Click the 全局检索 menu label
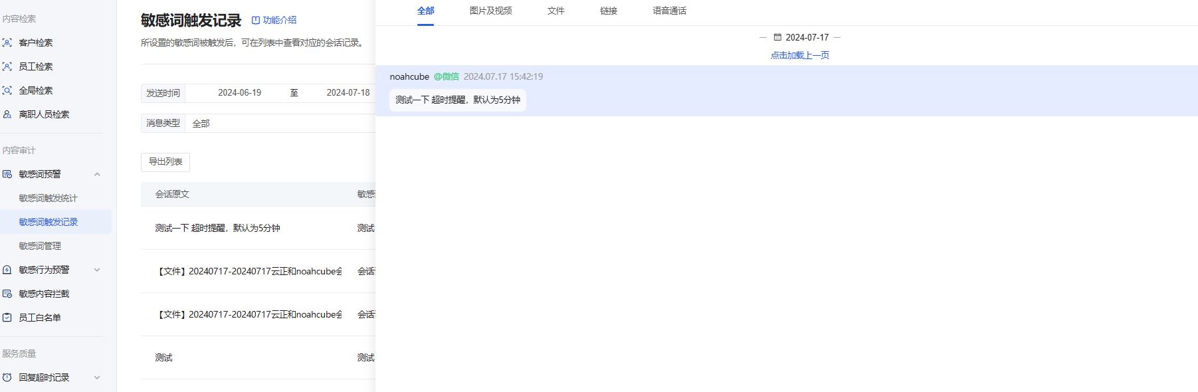Image resolution: width=1198 pixels, height=392 pixels. [x=36, y=90]
